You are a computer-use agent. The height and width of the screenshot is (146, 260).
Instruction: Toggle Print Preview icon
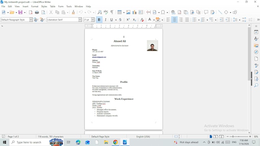click(43, 12)
